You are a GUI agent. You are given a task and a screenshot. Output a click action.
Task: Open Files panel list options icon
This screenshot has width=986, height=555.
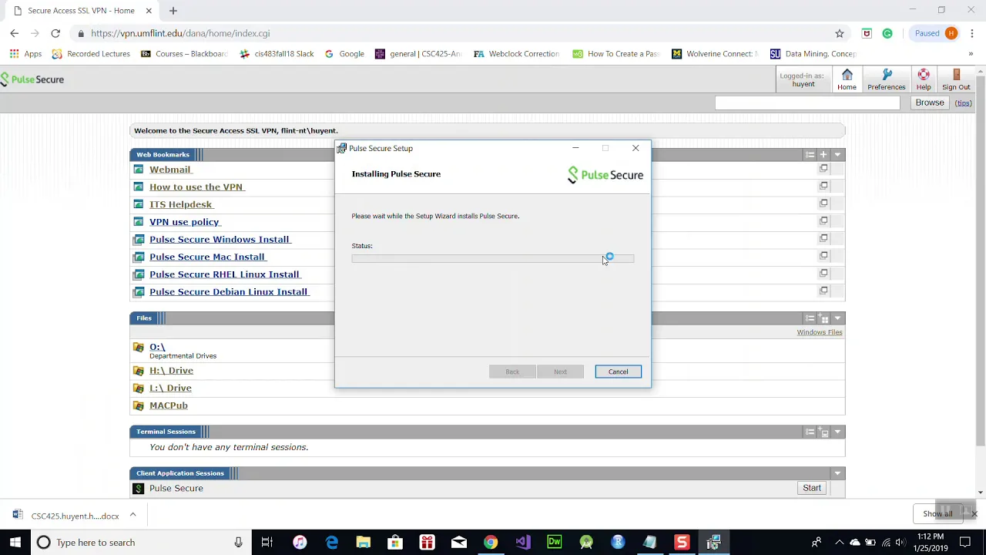coord(810,318)
